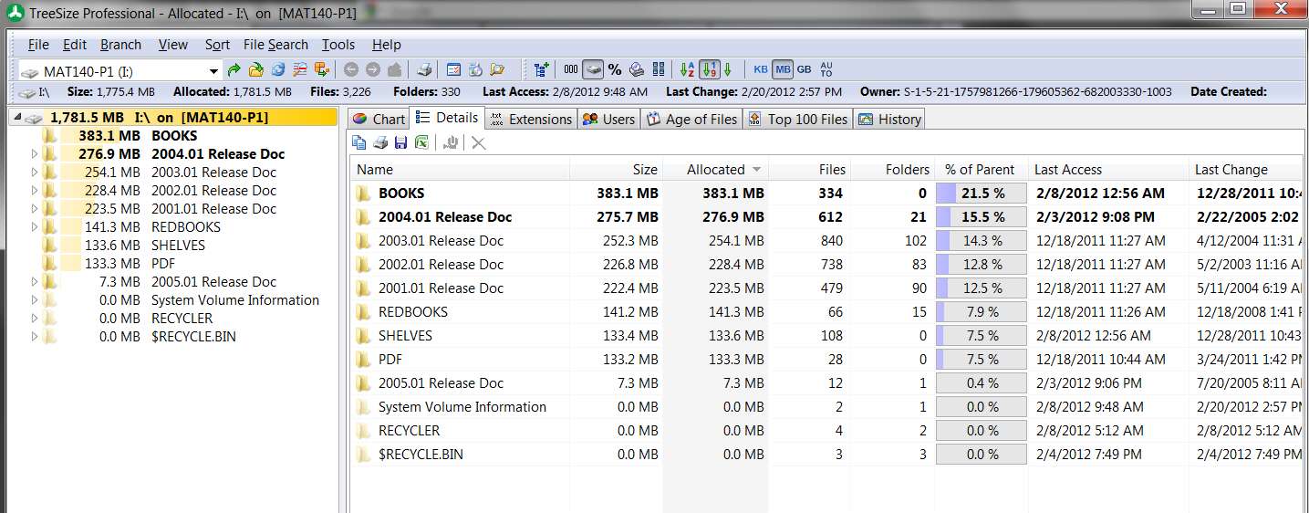Show sizes as percent with % icon
This screenshot has height=513, width=1309.
(x=614, y=69)
